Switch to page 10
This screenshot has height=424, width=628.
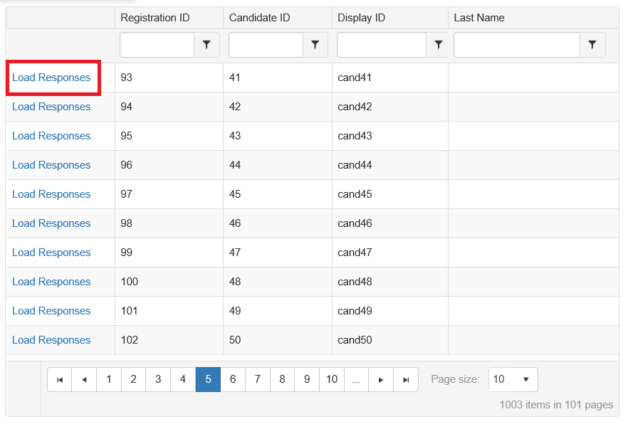[332, 380]
